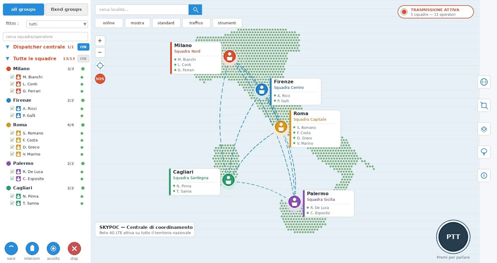Uncheck the M. Bianchi operator checkbox

coord(12,77)
